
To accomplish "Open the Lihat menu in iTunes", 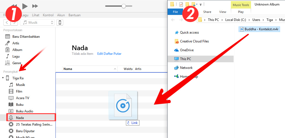I will coord(36,15).
